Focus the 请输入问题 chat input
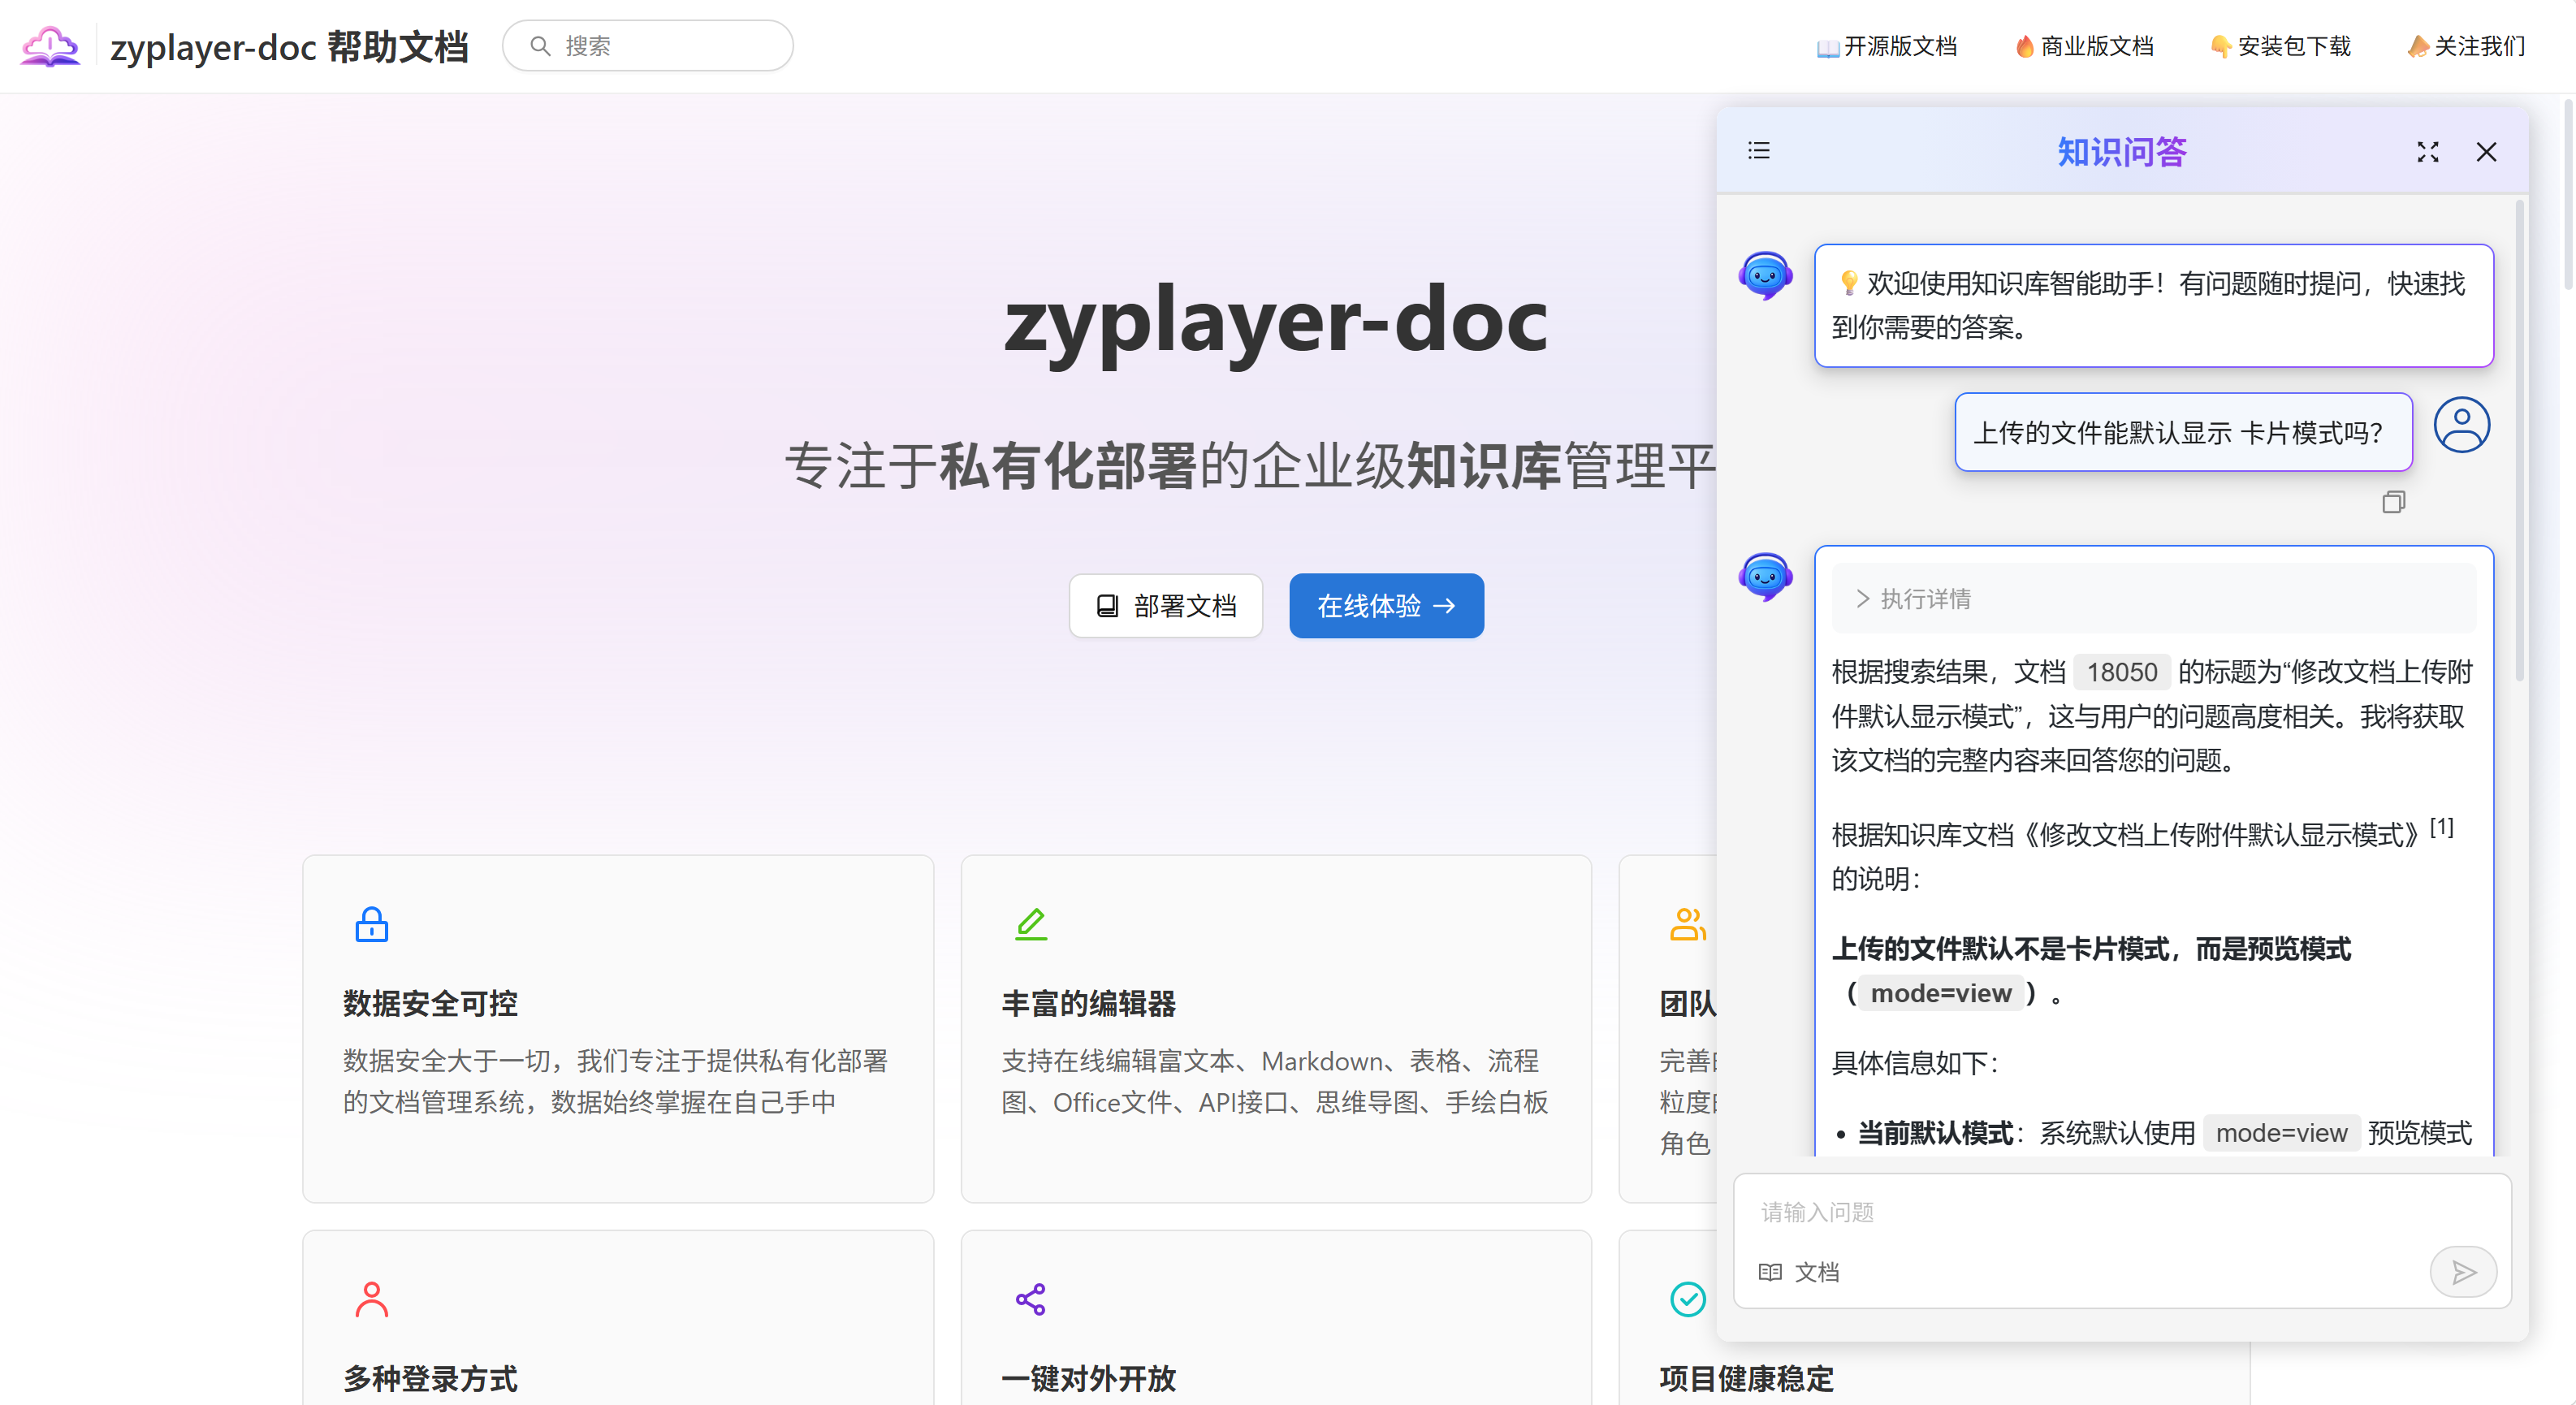 coord(2122,1212)
